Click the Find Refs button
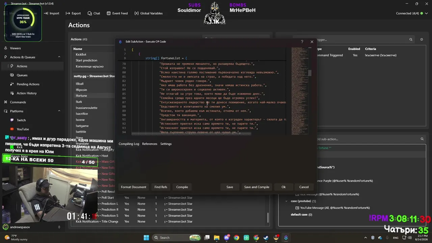432x243 pixels. pos(161,187)
